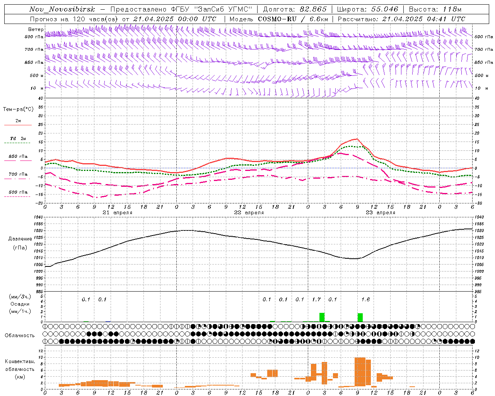The width and height of the screenshot is (495, 396).
Task: Click the '1.6' precipitation amount value
Action: click(x=365, y=300)
